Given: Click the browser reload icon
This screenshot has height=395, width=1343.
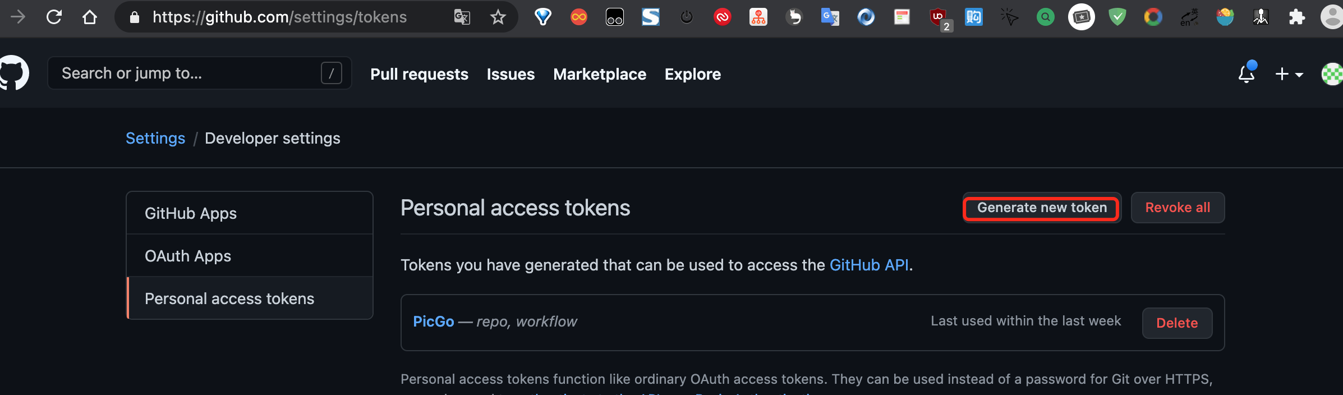Looking at the screenshot, I should (54, 17).
